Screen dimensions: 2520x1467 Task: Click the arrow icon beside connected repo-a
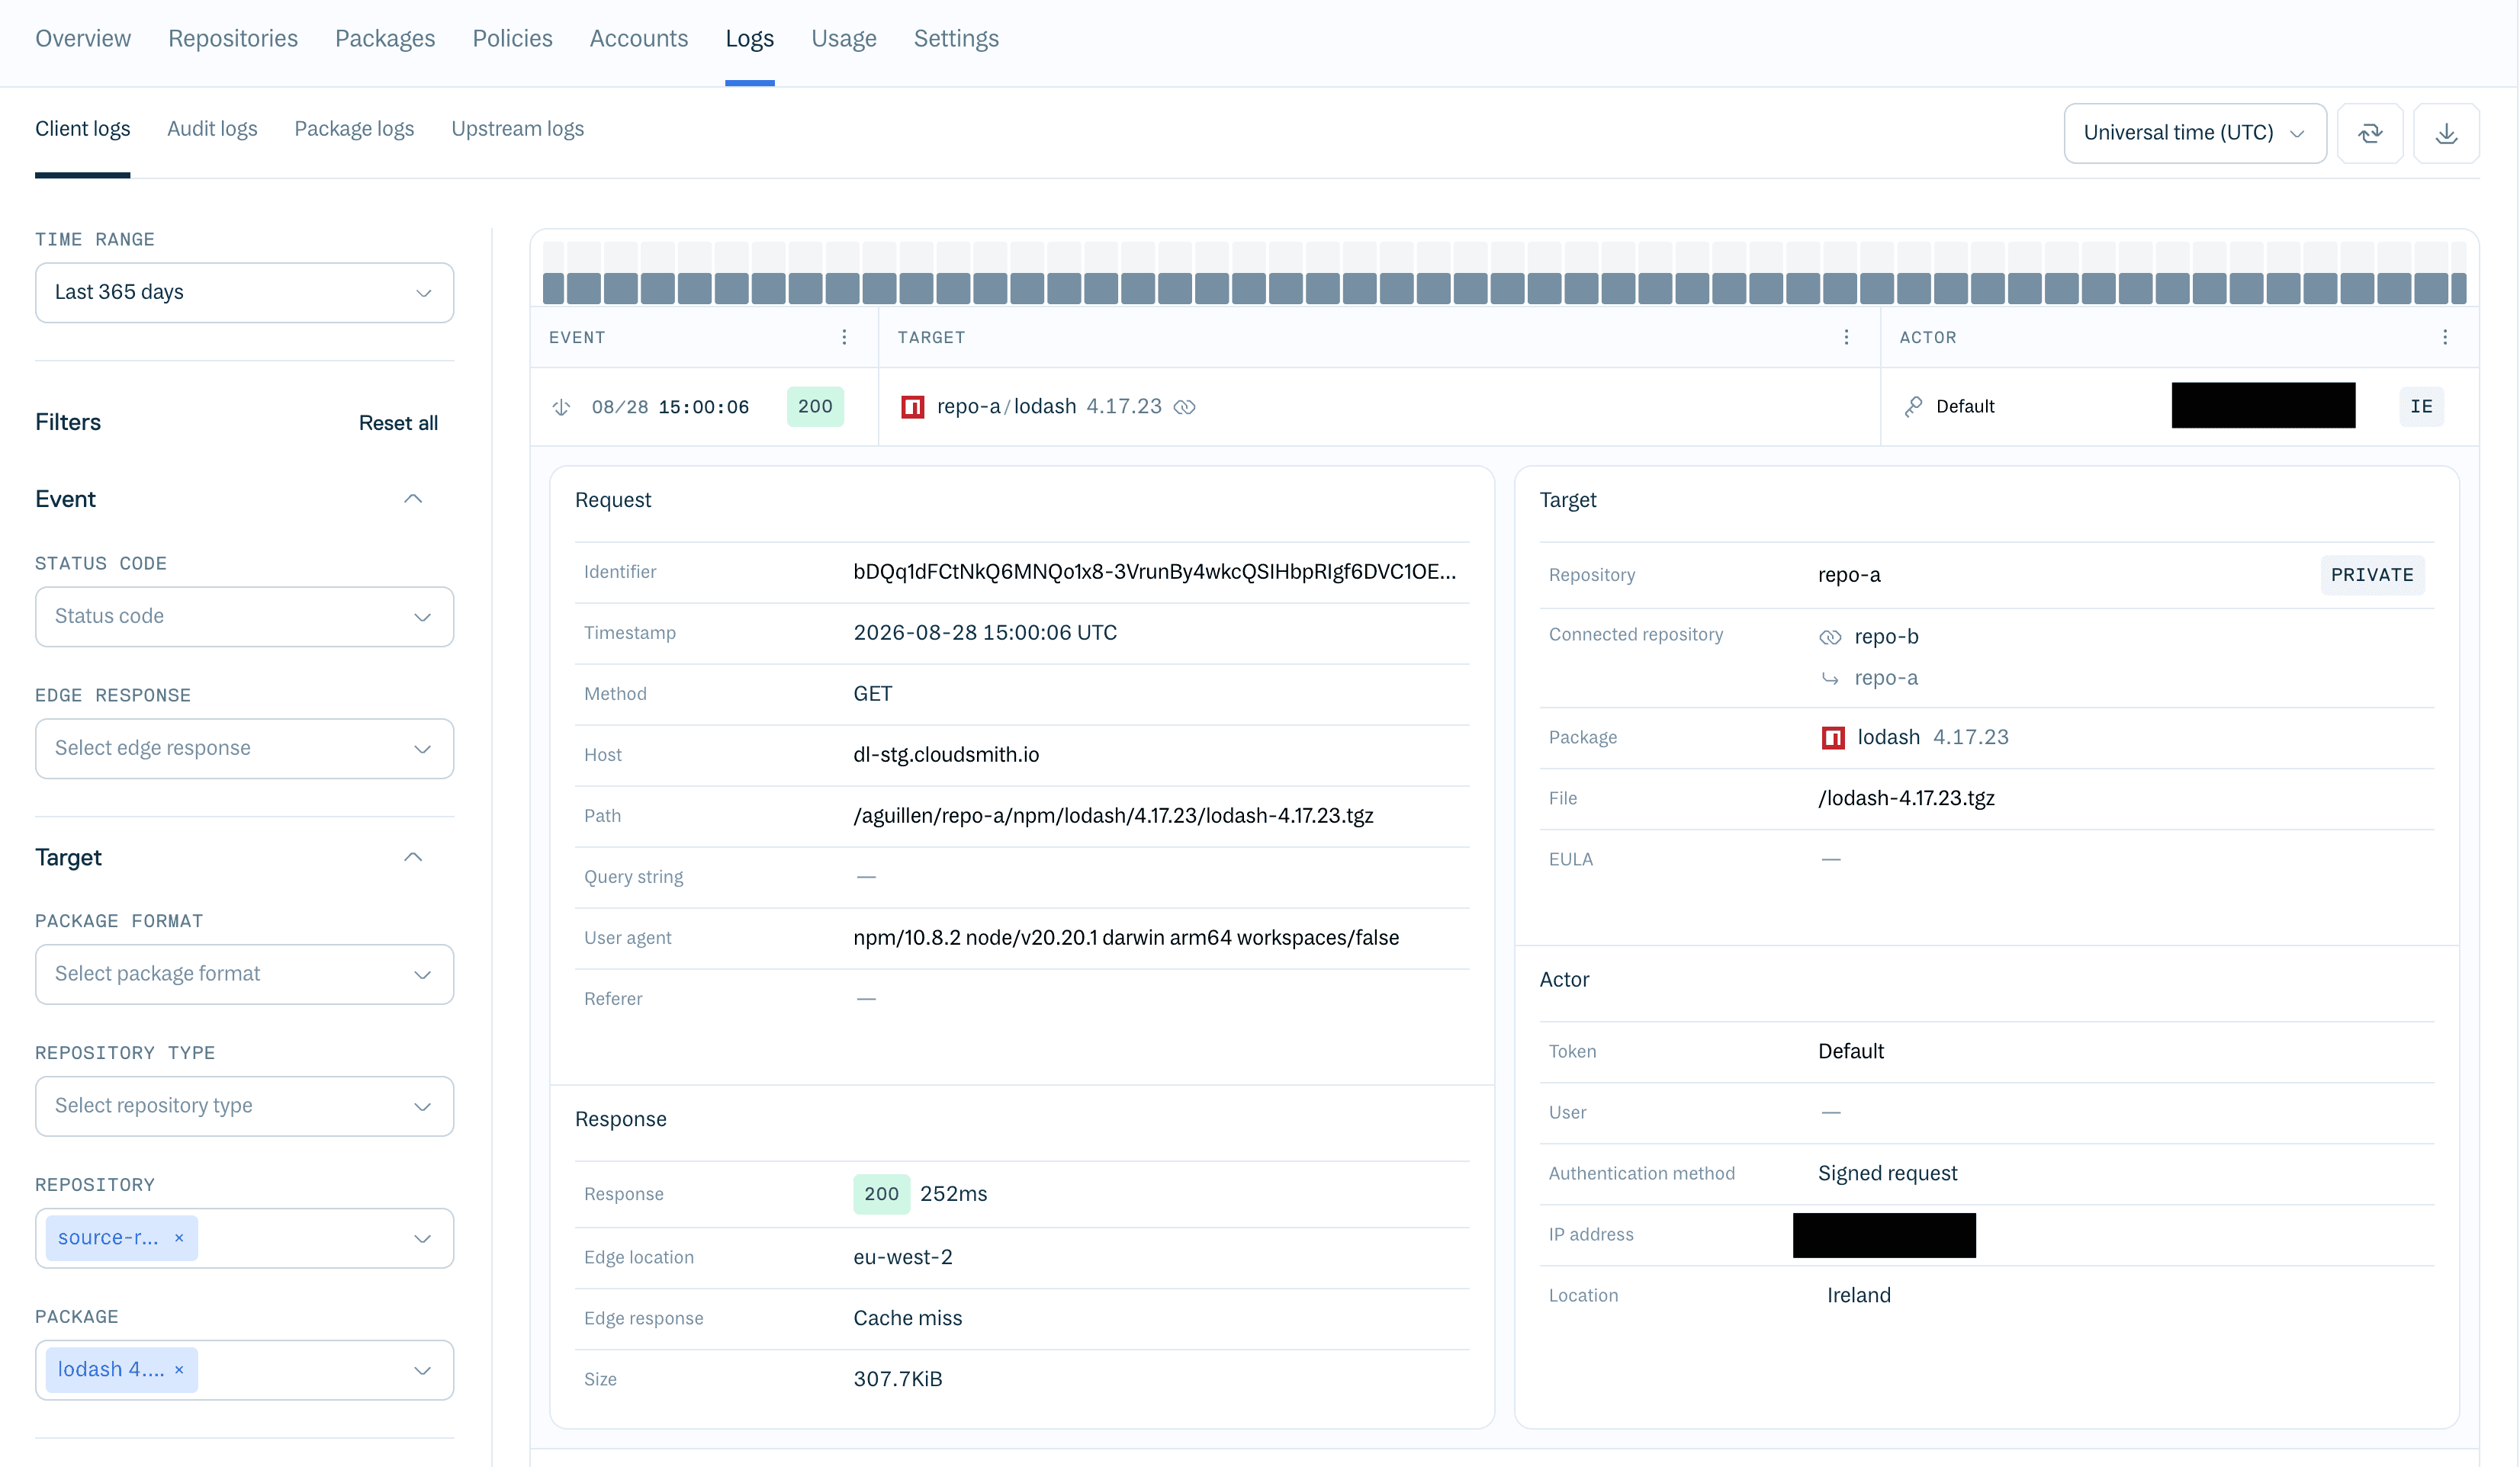pos(1830,678)
